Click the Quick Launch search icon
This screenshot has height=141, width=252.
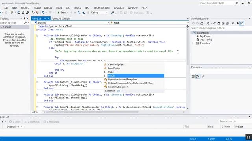237,3
